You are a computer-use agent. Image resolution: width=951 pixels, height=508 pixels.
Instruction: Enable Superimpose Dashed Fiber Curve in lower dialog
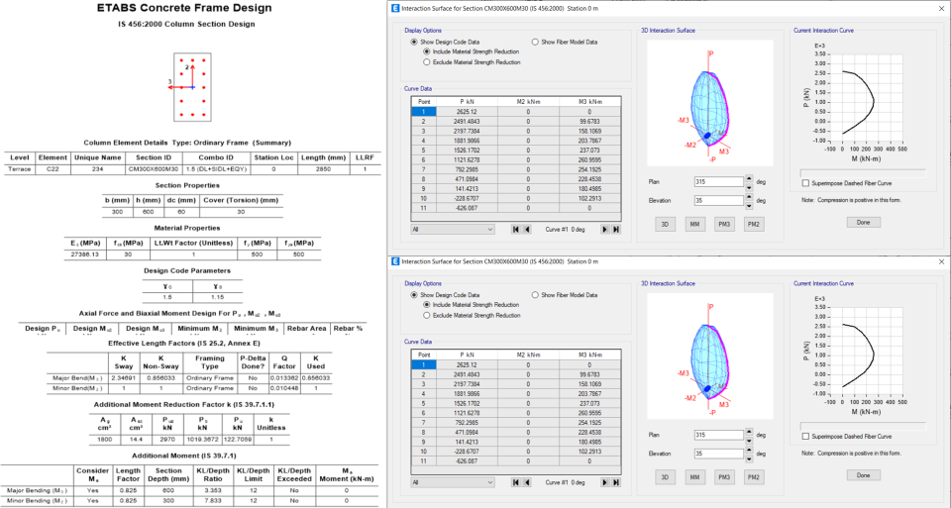click(x=803, y=435)
